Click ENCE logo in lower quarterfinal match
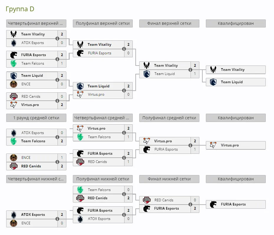 [x=14, y=223]
